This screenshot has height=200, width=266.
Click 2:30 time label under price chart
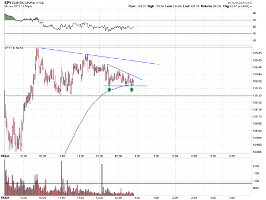194,156
